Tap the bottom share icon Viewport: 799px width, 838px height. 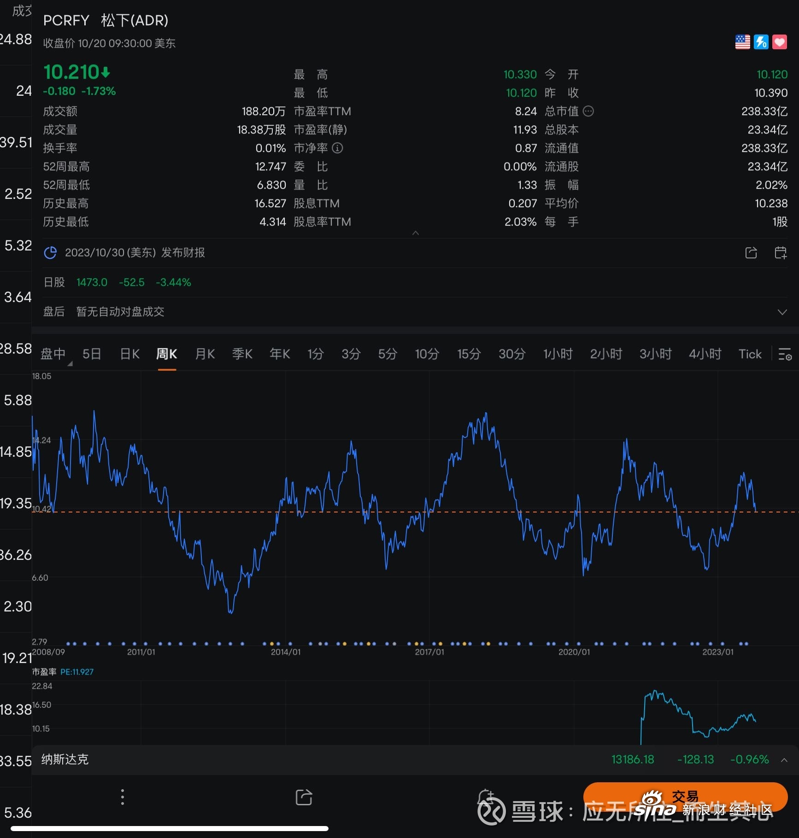click(x=304, y=797)
